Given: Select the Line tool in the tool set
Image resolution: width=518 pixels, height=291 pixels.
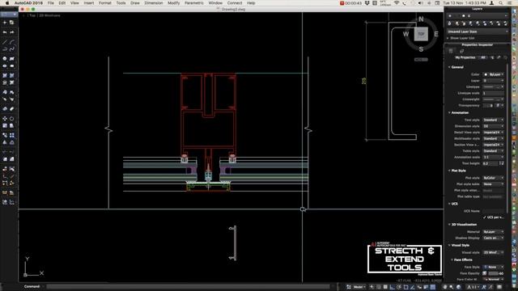Looking at the screenshot, I should pyautogui.click(x=5, y=42).
